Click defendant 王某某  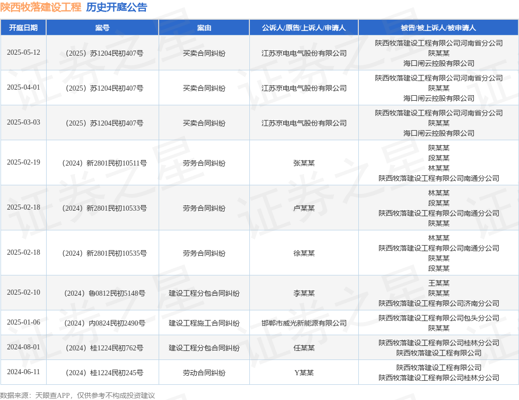click(x=439, y=283)
